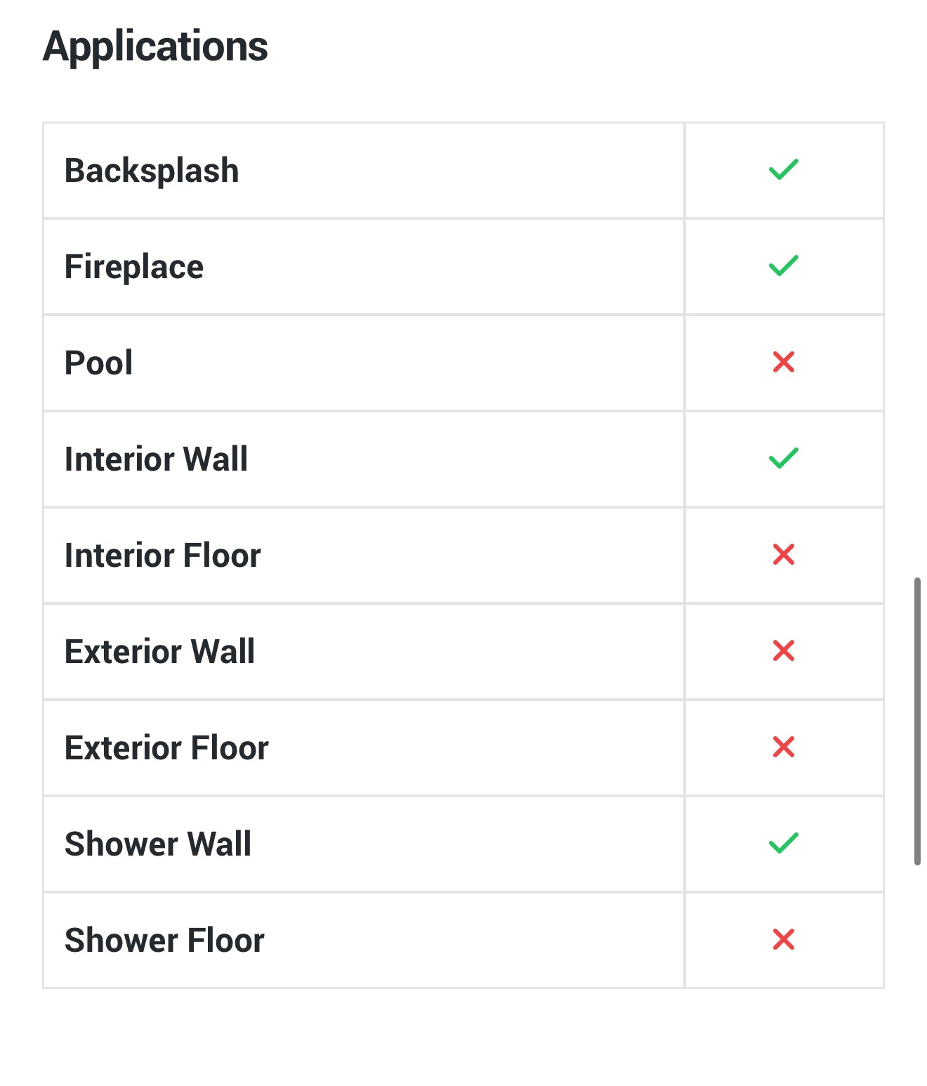
Task: Click the vertical page scrollbar thumb
Action: 917,721
